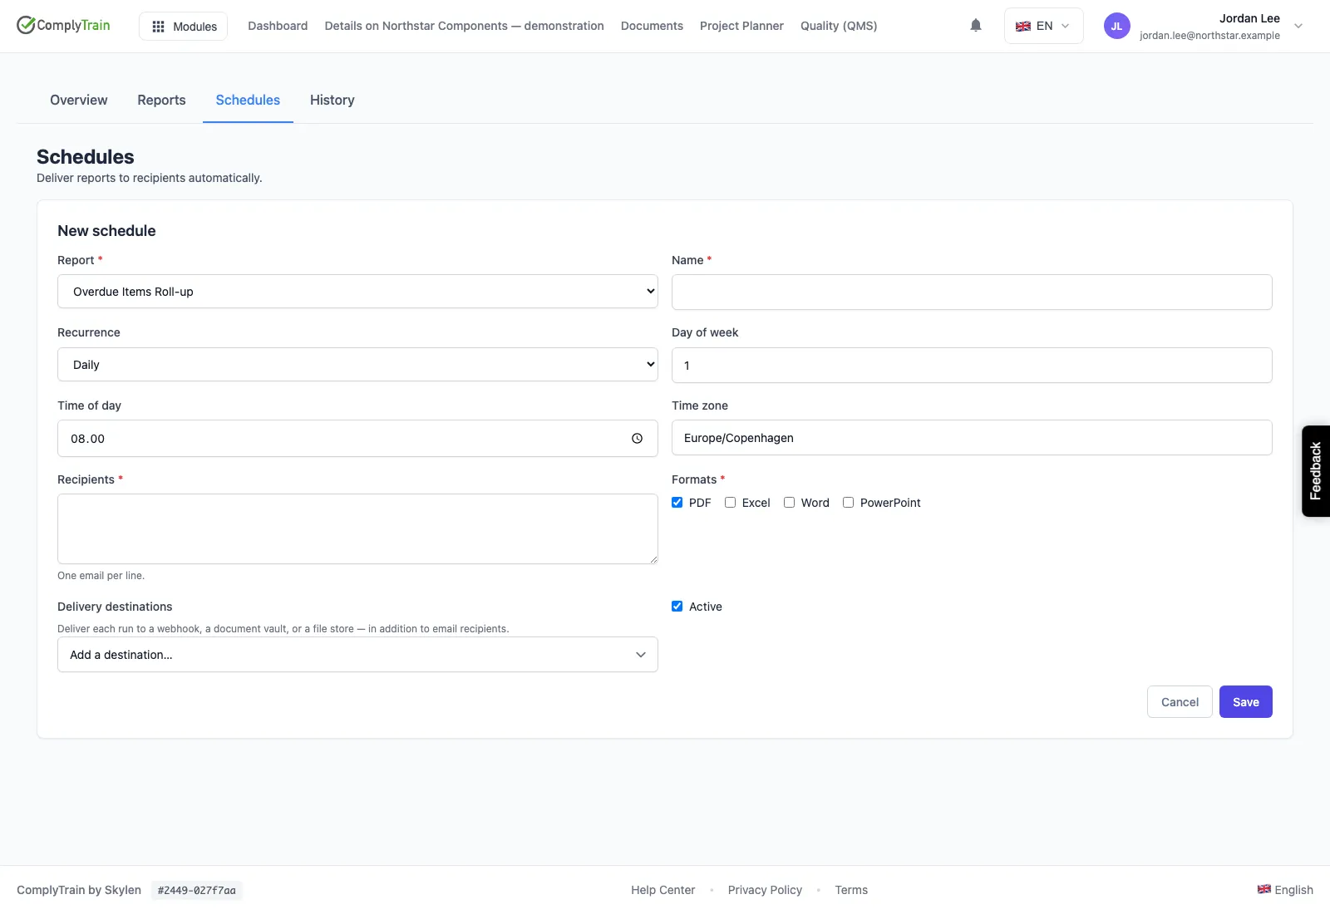Click the ComplyTrain logo

click(x=63, y=25)
